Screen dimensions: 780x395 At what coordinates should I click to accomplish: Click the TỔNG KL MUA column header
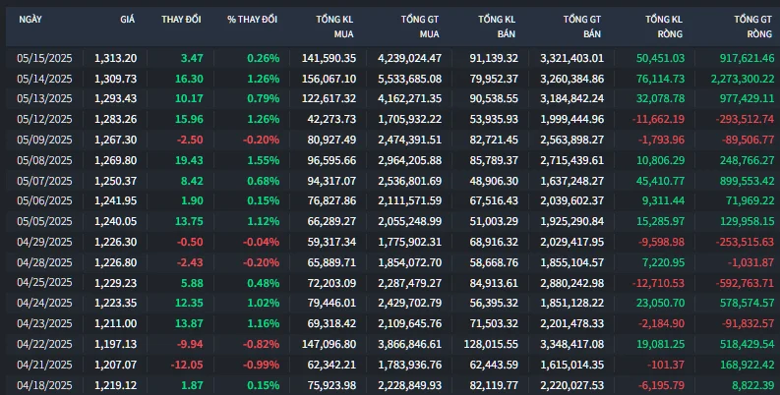[x=334, y=27]
